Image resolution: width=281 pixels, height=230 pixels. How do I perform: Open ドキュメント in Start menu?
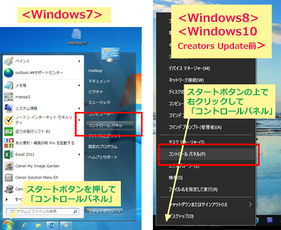[99, 81]
